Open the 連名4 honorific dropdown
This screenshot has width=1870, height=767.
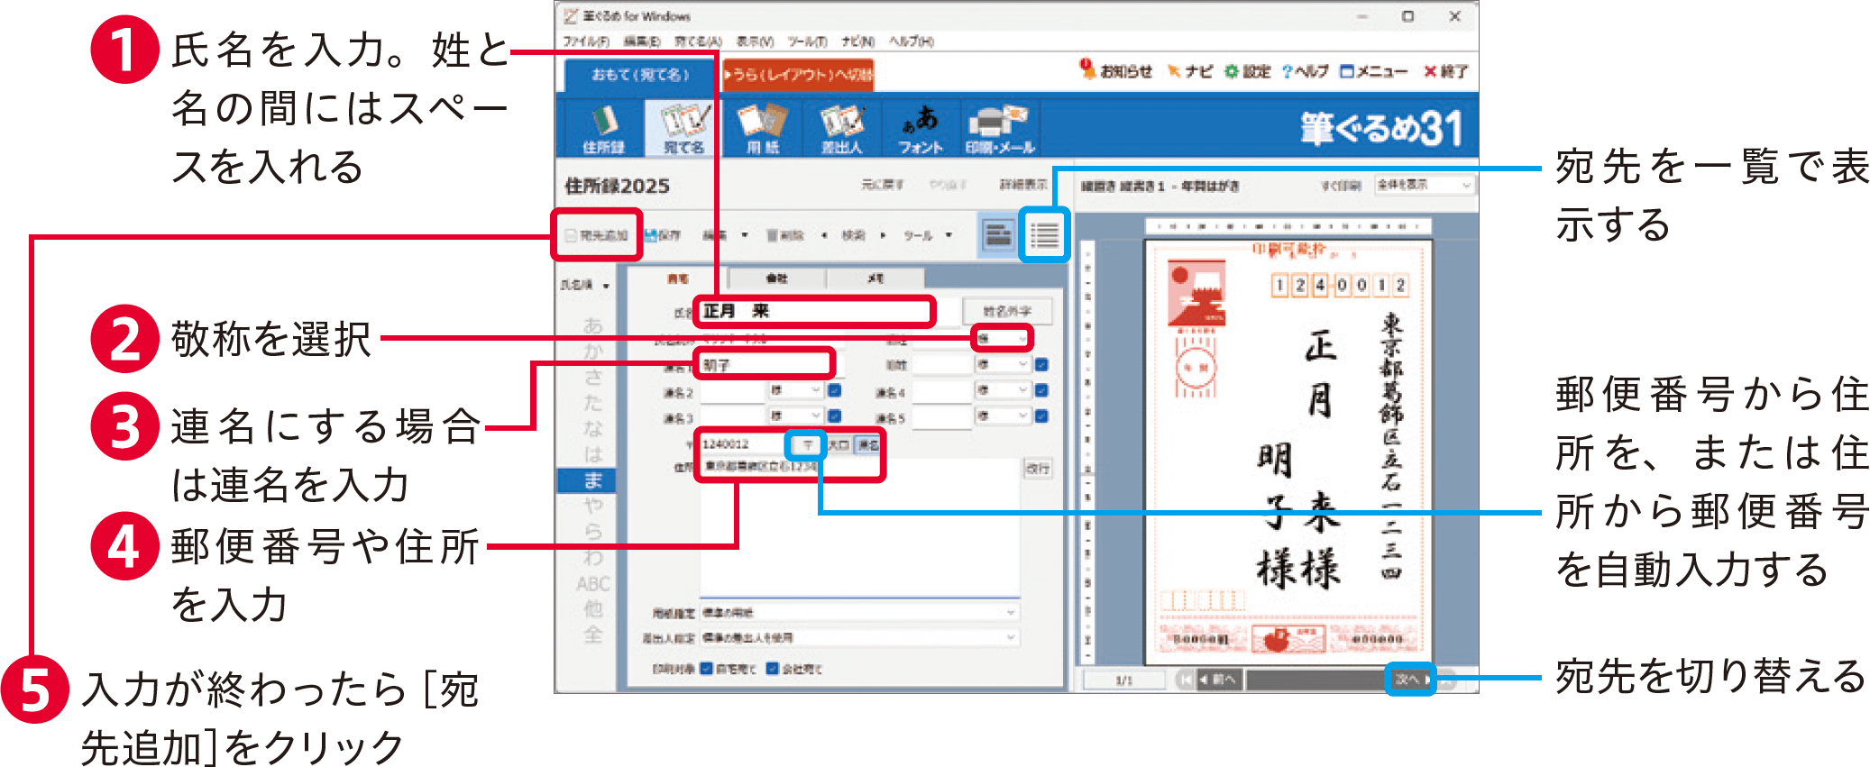click(1003, 390)
